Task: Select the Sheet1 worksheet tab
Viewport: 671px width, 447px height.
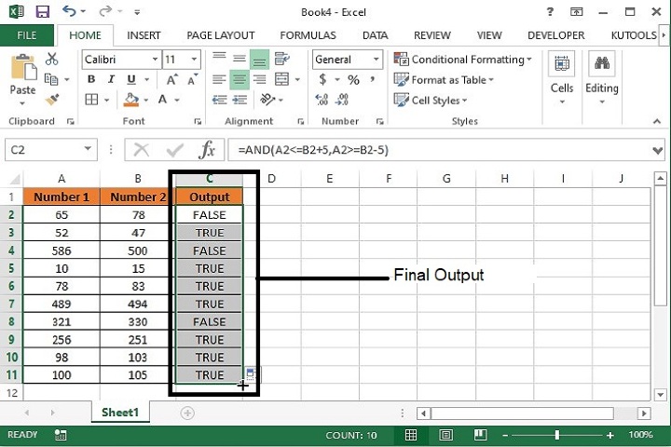Action: click(x=119, y=413)
